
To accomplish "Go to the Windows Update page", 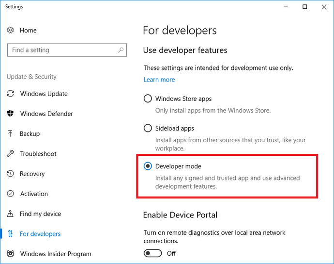I will 44,94.
